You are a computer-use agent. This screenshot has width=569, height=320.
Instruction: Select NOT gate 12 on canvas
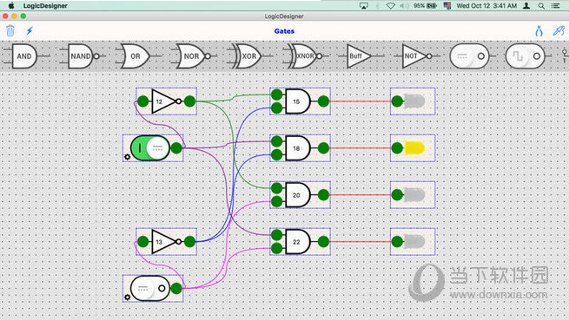pyautogui.click(x=166, y=101)
